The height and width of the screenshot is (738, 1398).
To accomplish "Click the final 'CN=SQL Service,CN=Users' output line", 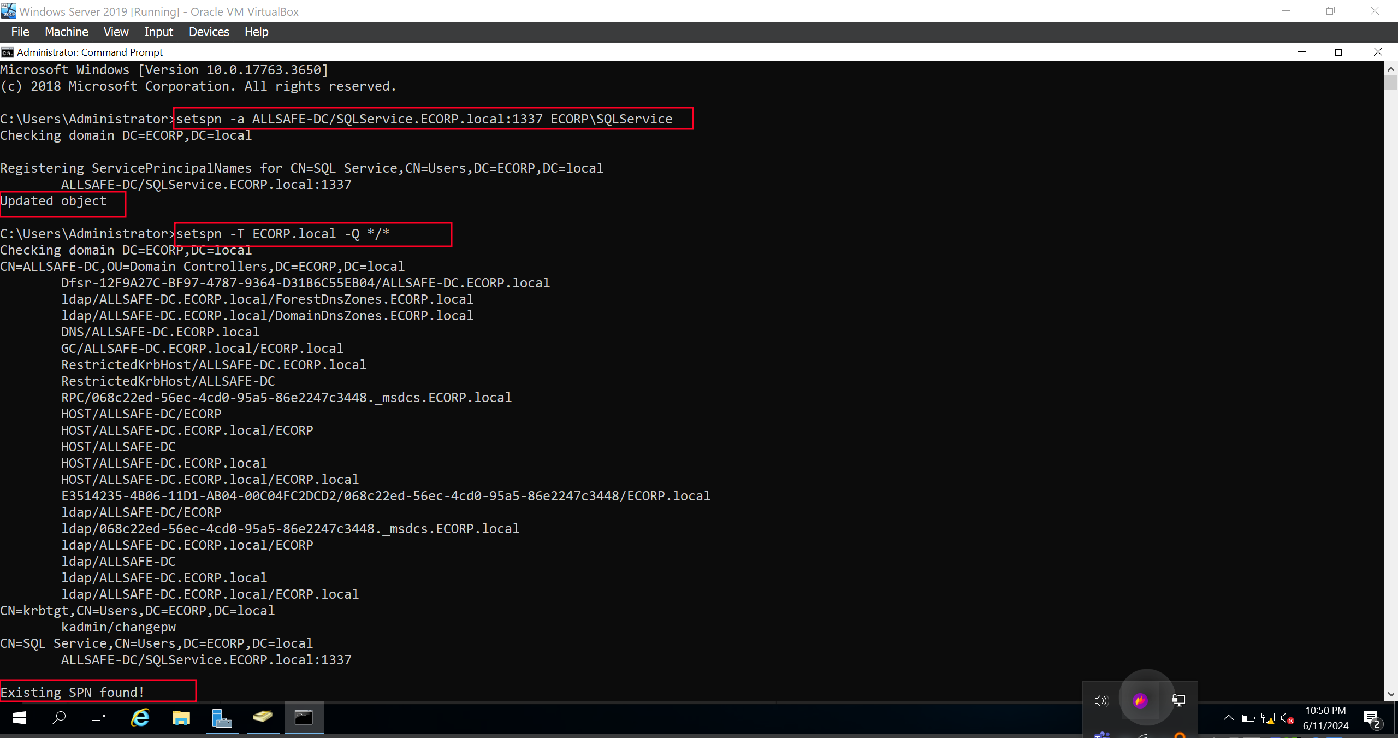I will click(157, 643).
